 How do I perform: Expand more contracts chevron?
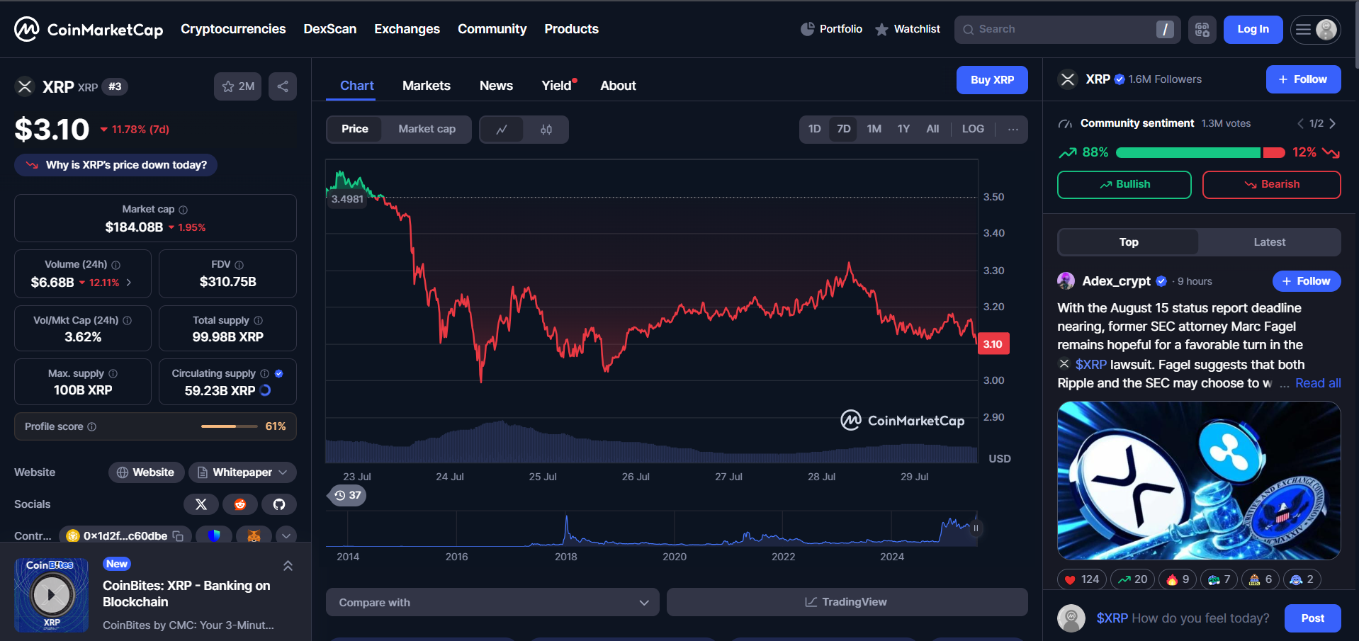pyautogui.click(x=286, y=535)
